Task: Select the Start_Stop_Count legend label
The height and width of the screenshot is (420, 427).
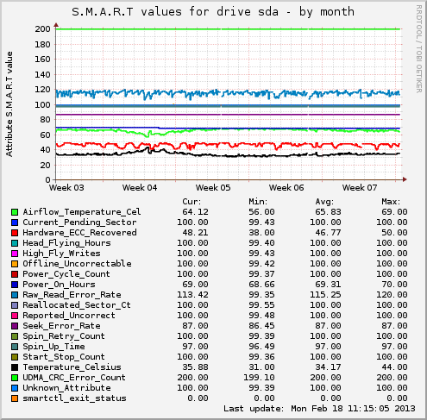Action: coord(64,357)
